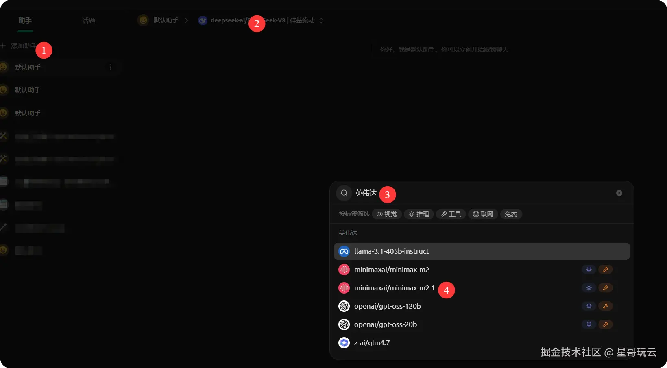667x368 pixels.
Task: Select the openai/gpt-oss-20b model
Action: (482, 324)
